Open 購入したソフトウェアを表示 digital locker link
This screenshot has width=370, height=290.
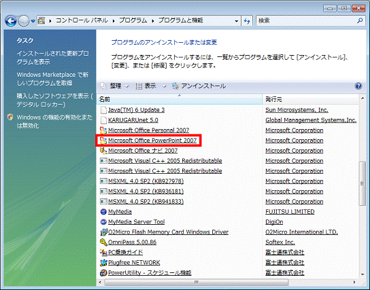click(x=54, y=100)
